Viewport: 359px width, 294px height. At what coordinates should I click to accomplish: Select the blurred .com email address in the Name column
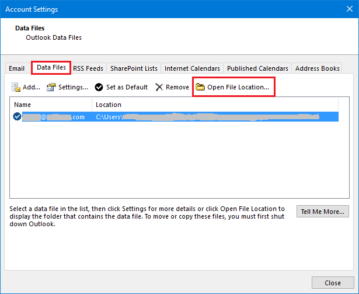[54, 117]
